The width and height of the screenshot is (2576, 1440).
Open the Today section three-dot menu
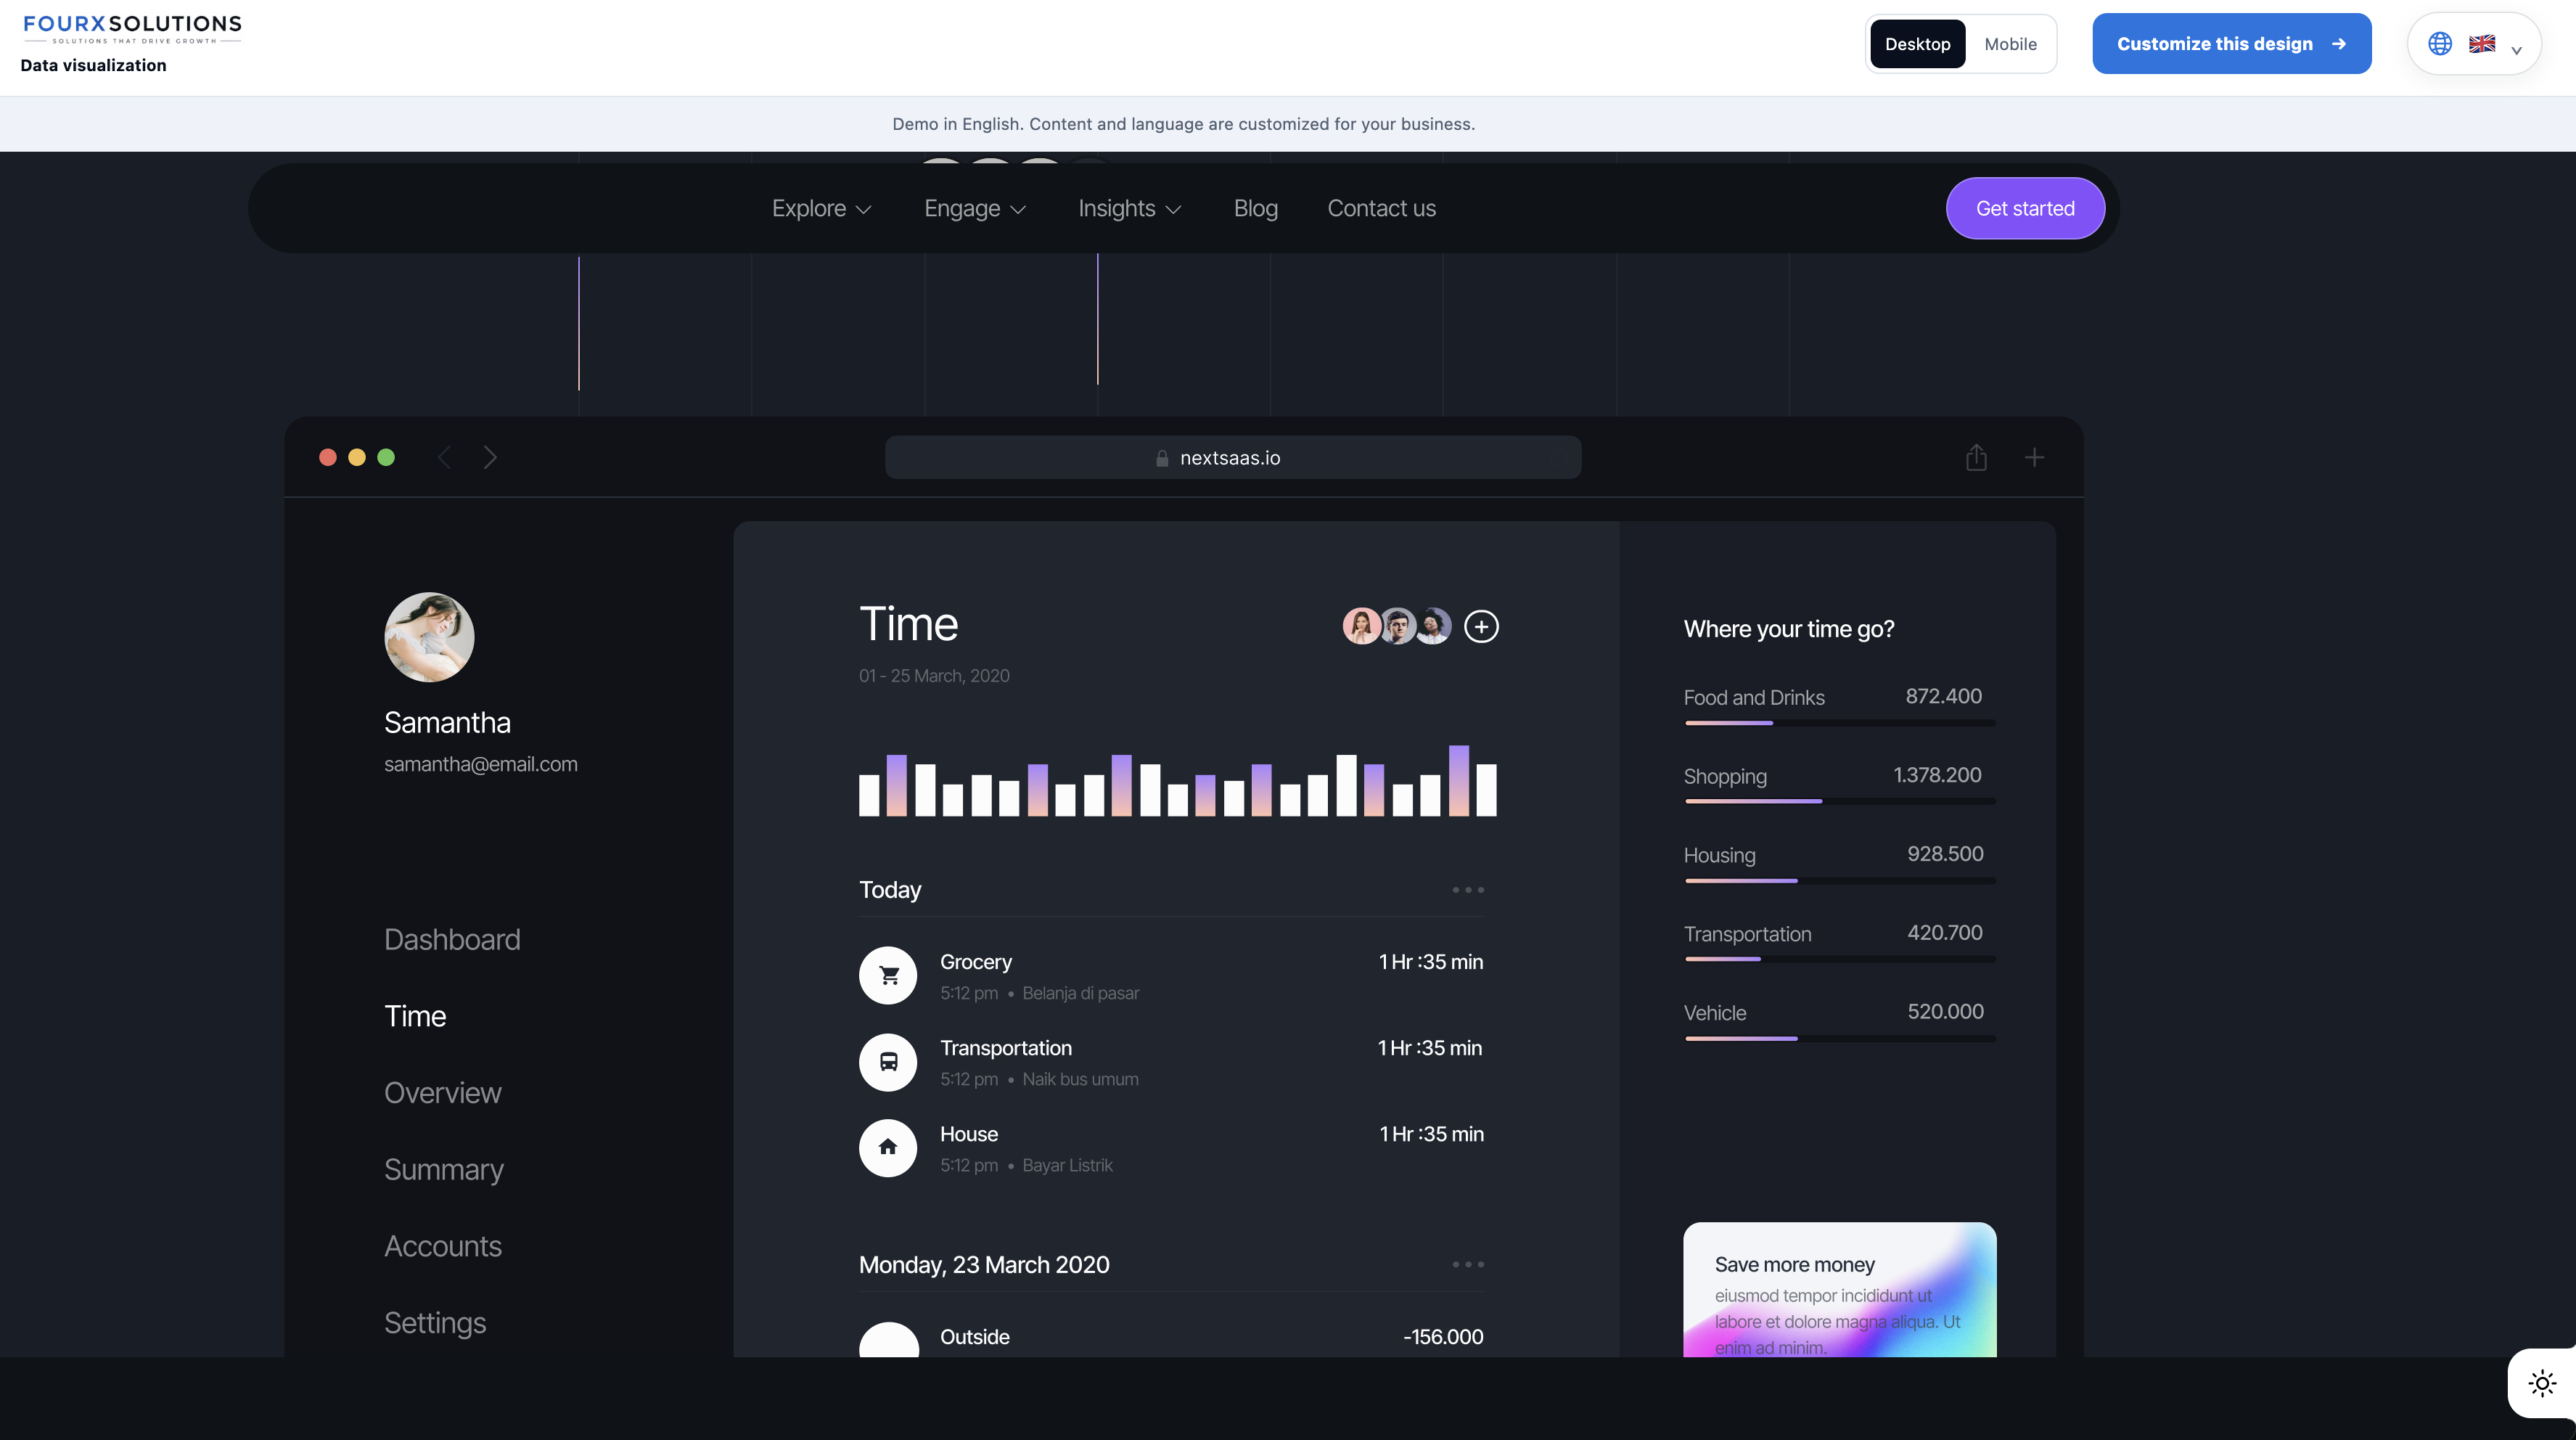pos(1468,889)
